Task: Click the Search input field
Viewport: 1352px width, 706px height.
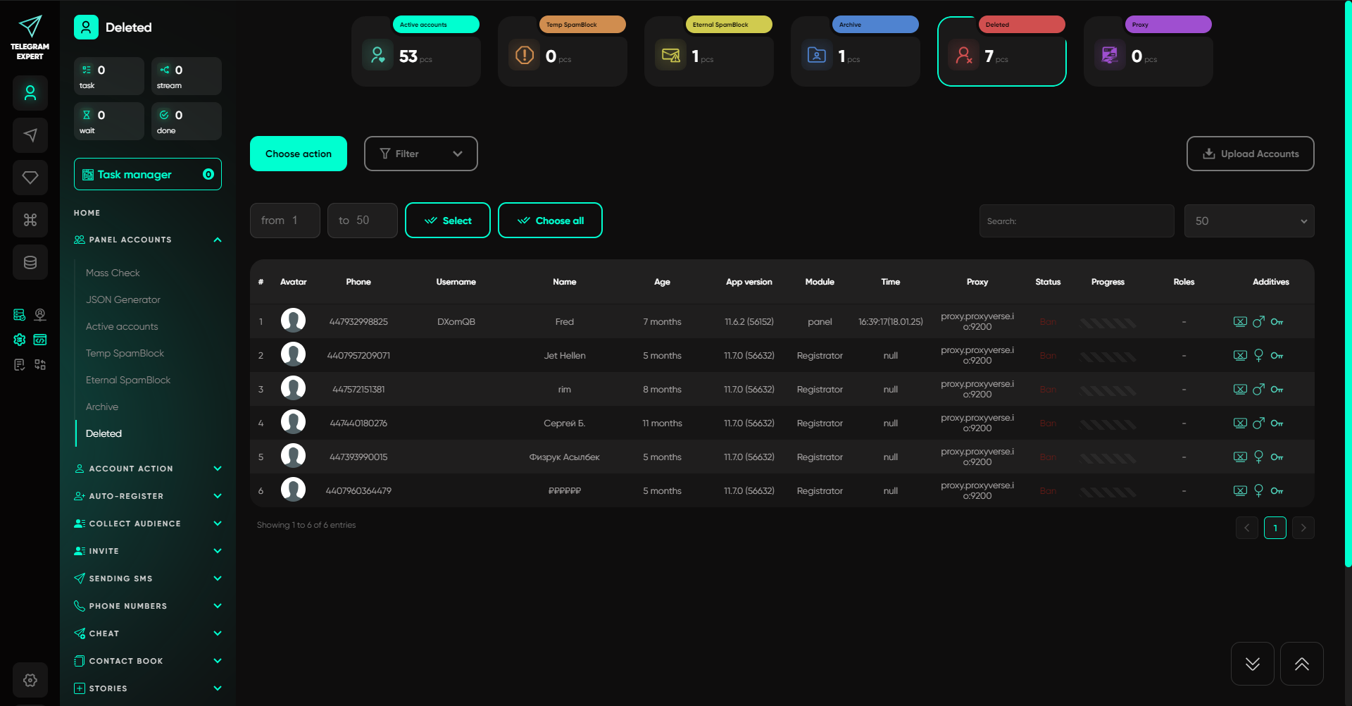Action: pos(1077,221)
